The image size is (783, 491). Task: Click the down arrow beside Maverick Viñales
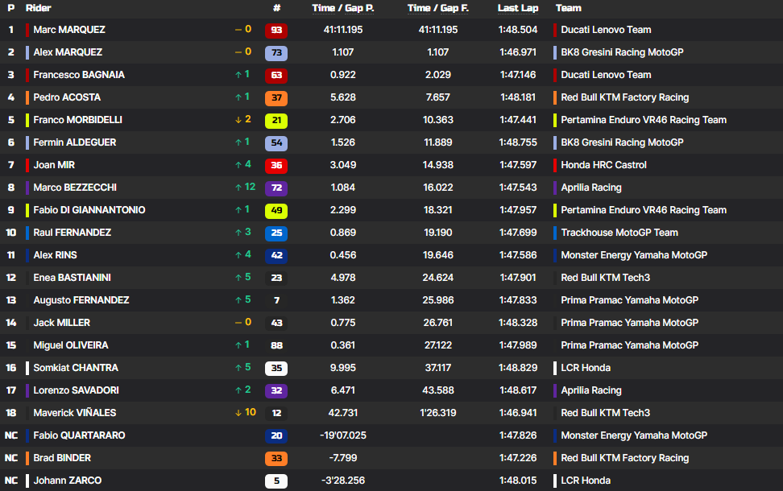pos(238,413)
